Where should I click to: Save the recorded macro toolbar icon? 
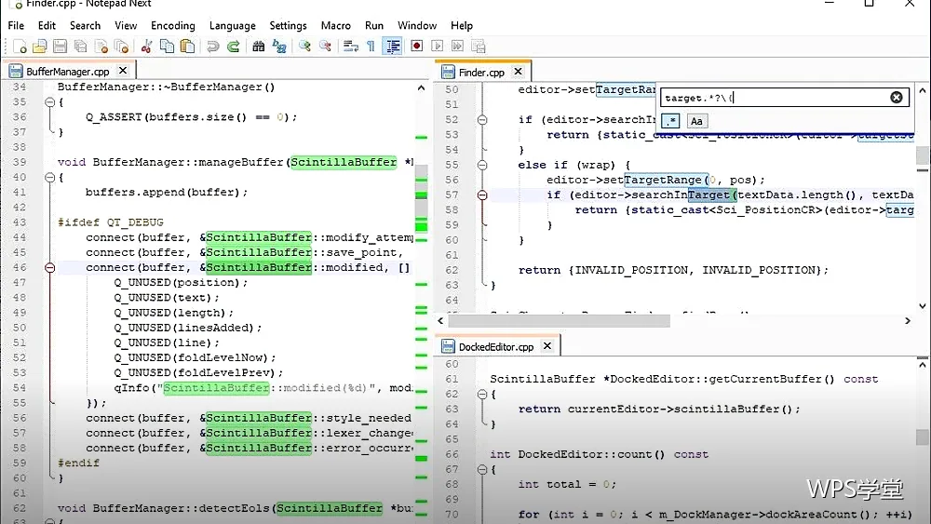click(479, 47)
